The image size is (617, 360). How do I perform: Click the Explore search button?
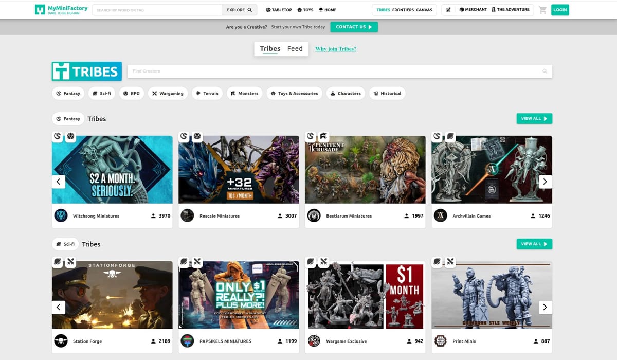[x=240, y=10]
